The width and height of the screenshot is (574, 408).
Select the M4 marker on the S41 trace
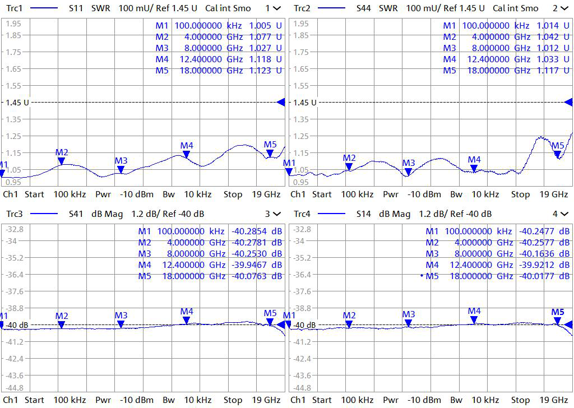click(187, 320)
